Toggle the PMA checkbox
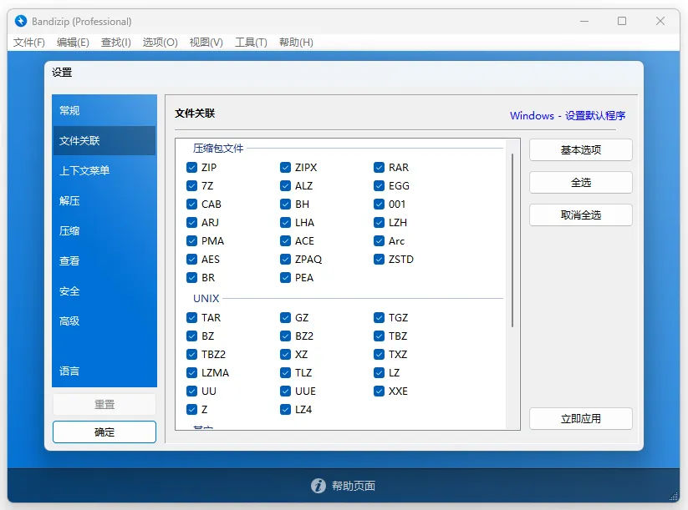The width and height of the screenshot is (688, 510). [x=191, y=241]
